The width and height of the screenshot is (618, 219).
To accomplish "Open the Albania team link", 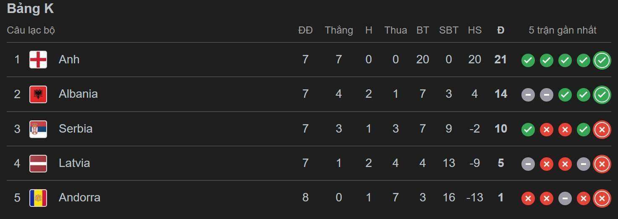I will coord(78,94).
